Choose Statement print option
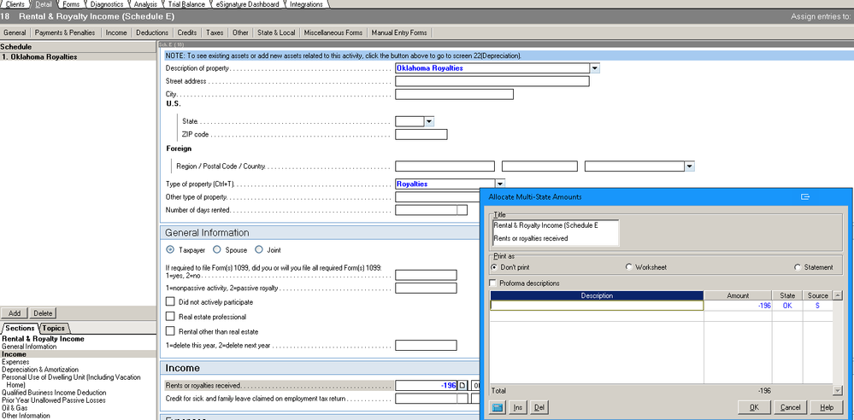The height and width of the screenshot is (420, 854). [x=798, y=267]
